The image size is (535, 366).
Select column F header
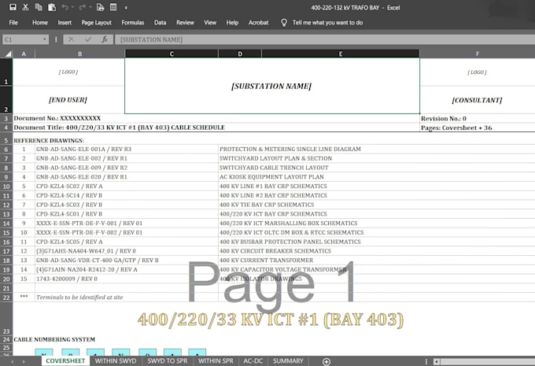pos(478,54)
